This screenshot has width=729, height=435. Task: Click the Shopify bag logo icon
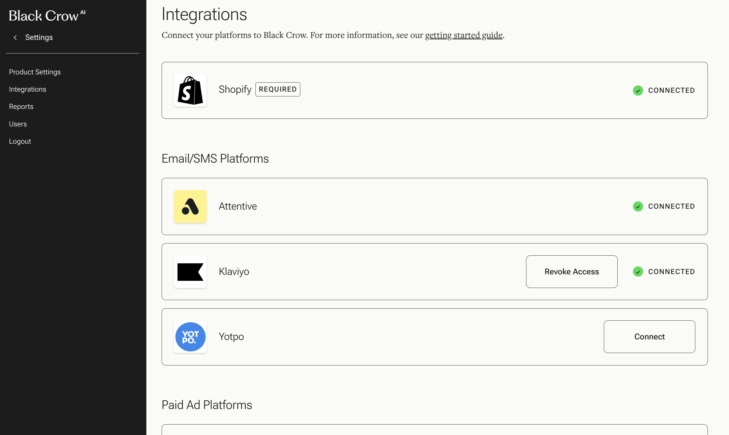point(190,90)
